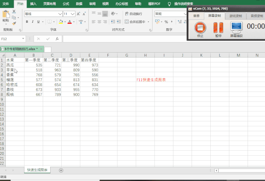The height and width of the screenshot is (181, 265).
Task: Expand merge and center dropdown arrow
Action: coord(148,22)
